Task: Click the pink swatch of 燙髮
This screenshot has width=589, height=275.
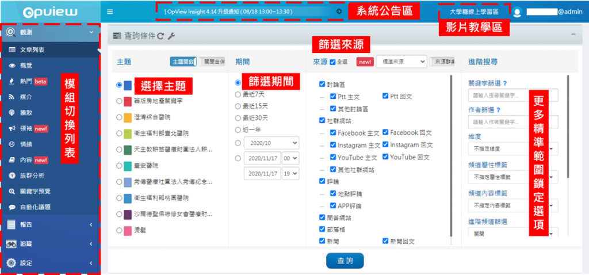Action: point(128,230)
